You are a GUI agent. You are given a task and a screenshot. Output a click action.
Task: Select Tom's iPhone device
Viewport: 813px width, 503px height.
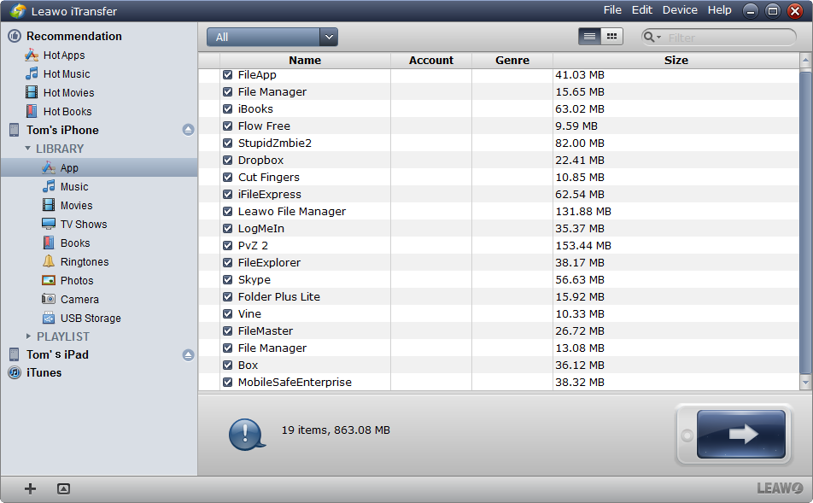(x=62, y=130)
